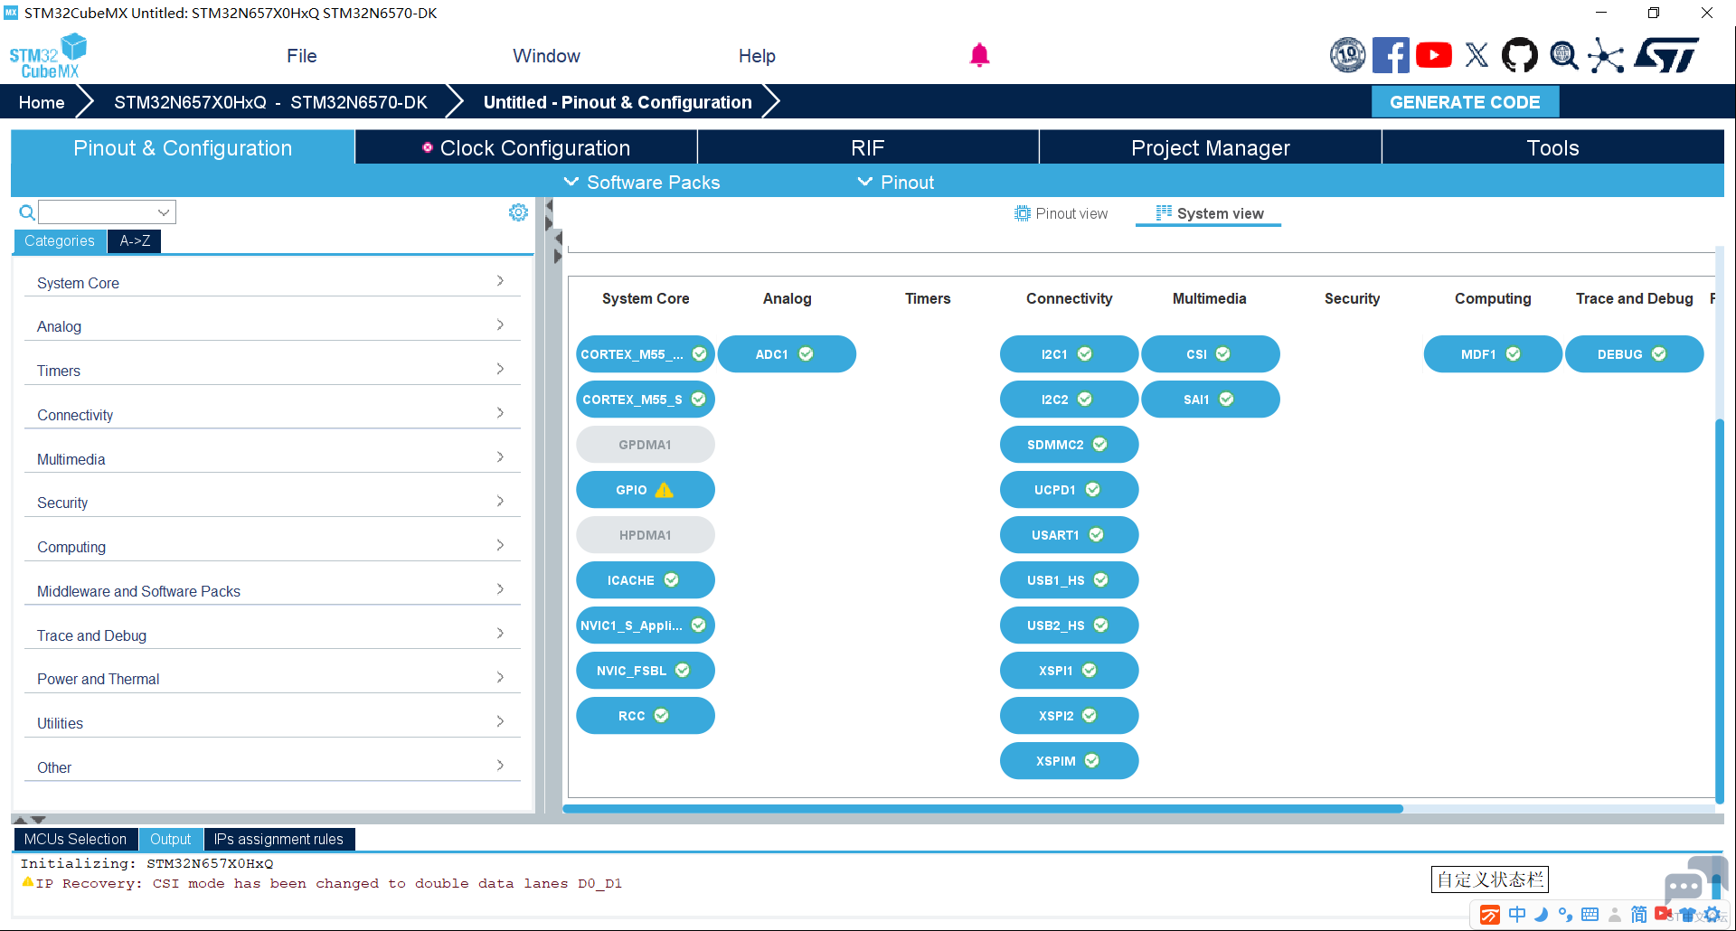This screenshot has height=931, width=1736.
Task: Click the STM32CubeMX logo
Action: 48,56
